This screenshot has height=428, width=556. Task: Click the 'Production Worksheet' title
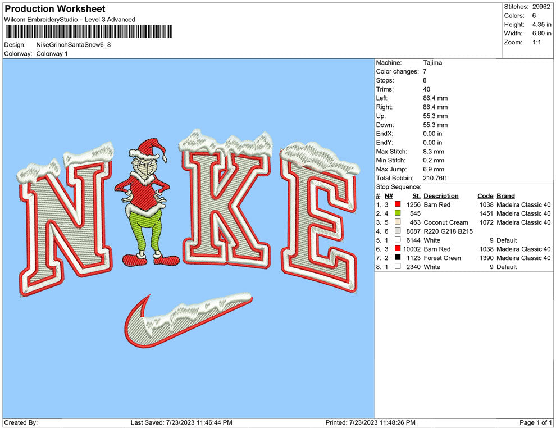point(55,9)
